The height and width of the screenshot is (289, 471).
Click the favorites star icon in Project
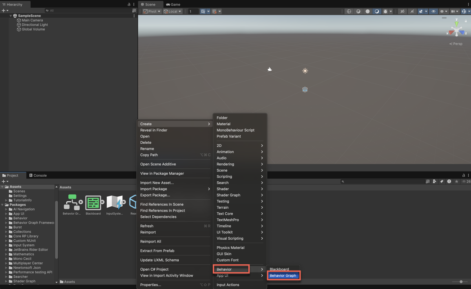456,181
